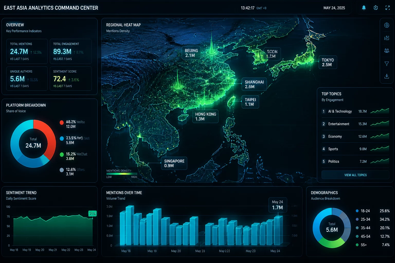Click the VIEW ALL TOPICS button
The image size is (395, 263).
[x=355, y=175]
